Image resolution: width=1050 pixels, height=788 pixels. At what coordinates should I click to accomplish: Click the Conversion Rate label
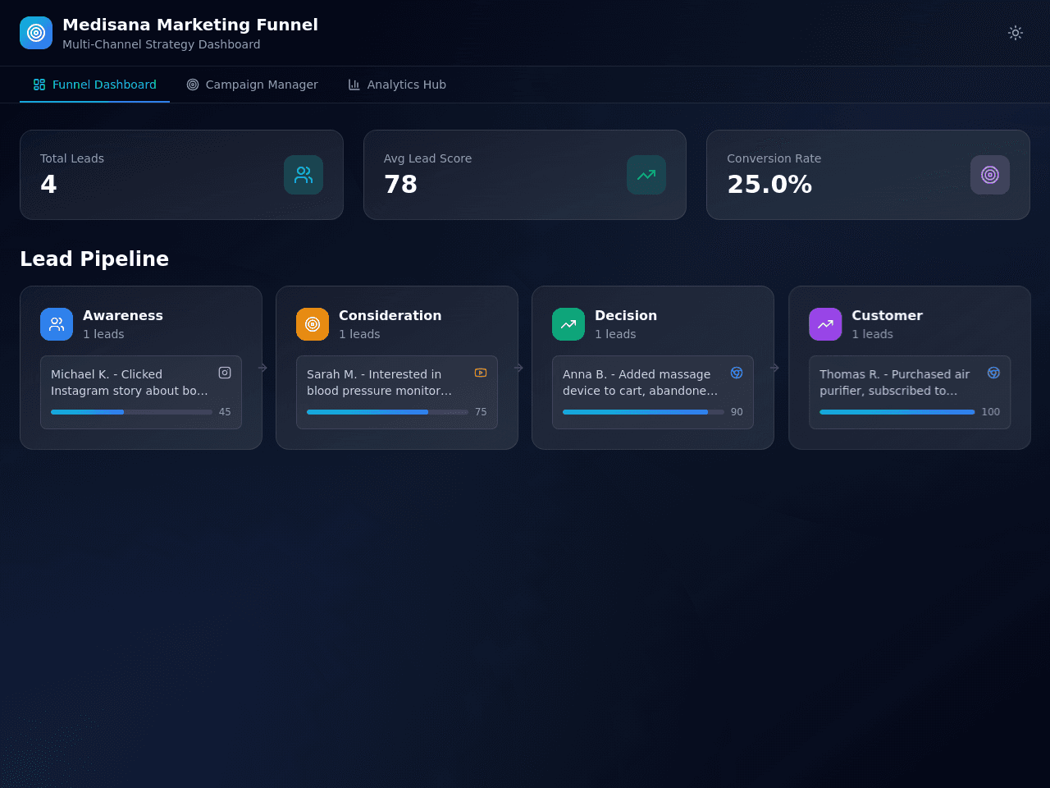click(774, 158)
